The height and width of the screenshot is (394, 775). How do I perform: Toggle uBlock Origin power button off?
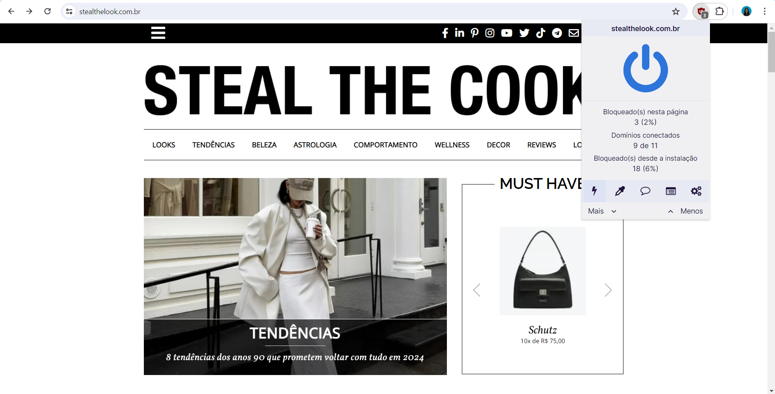click(x=645, y=68)
